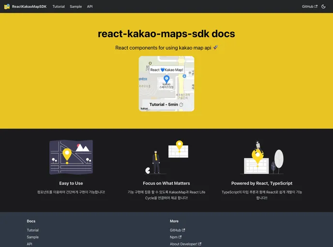Select 'Powered by React, TypeScript' heading
This screenshot has height=247, width=333.
pyautogui.click(x=262, y=183)
